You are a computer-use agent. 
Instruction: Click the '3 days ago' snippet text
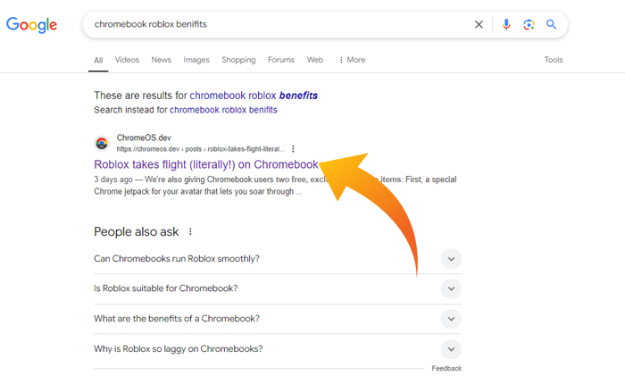pyautogui.click(x=112, y=179)
